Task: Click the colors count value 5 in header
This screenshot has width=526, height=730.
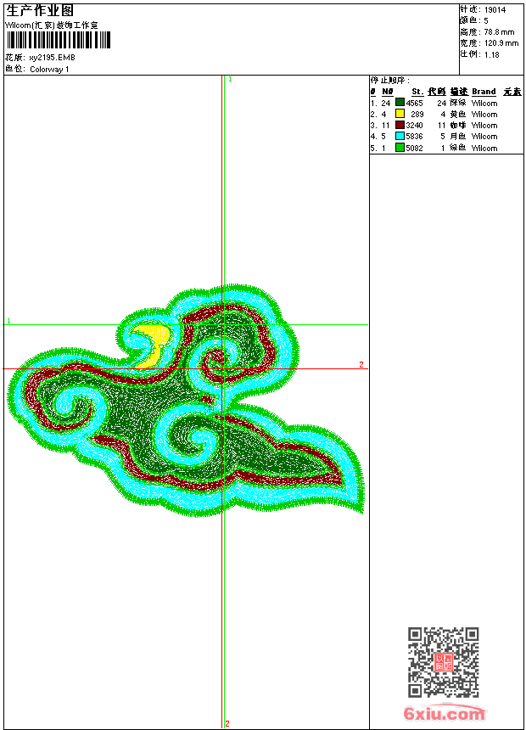Action: (486, 21)
